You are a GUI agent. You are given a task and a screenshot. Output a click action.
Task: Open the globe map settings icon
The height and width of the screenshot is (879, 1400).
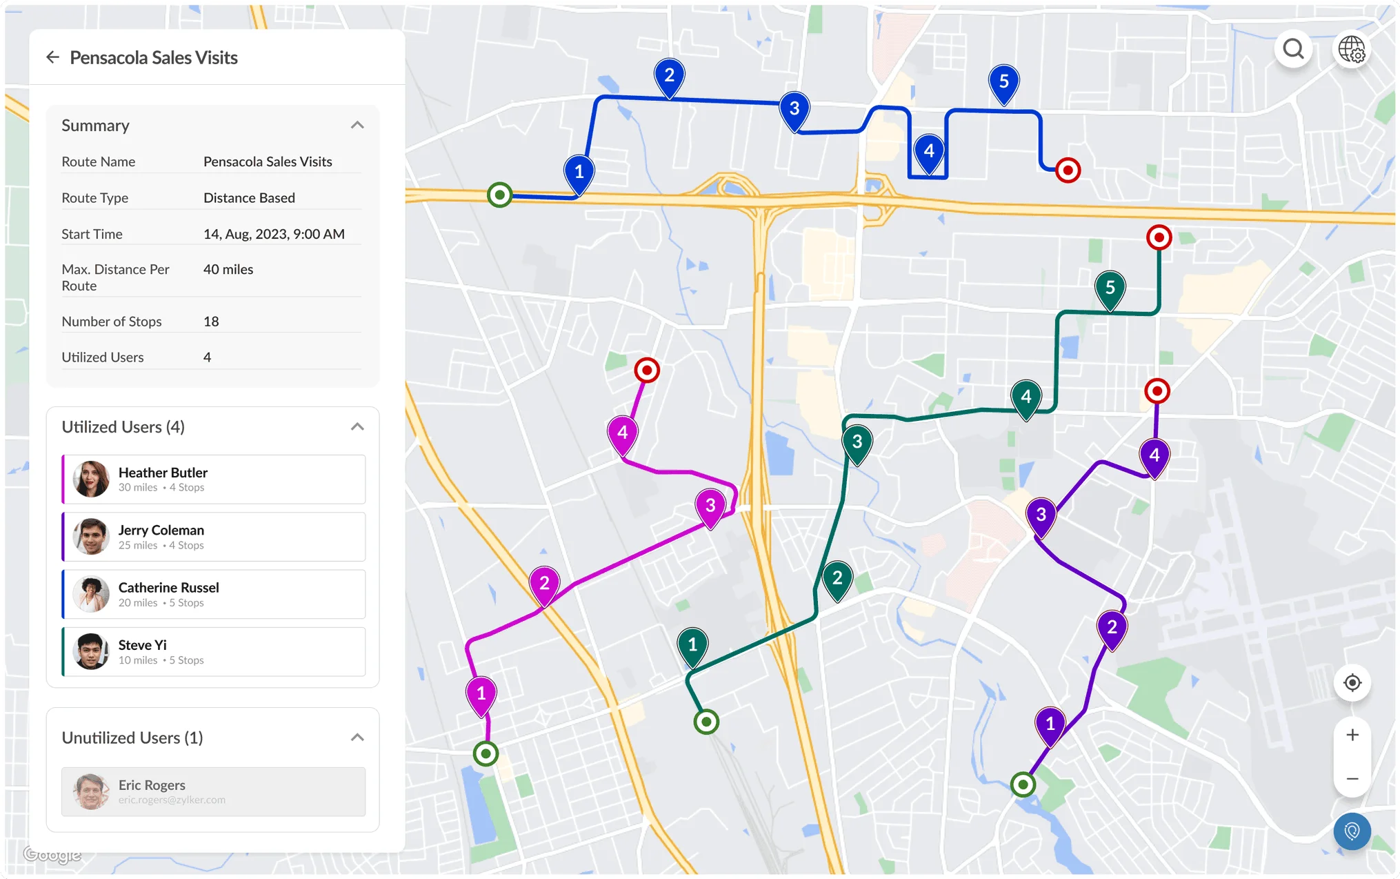click(x=1352, y=49)
